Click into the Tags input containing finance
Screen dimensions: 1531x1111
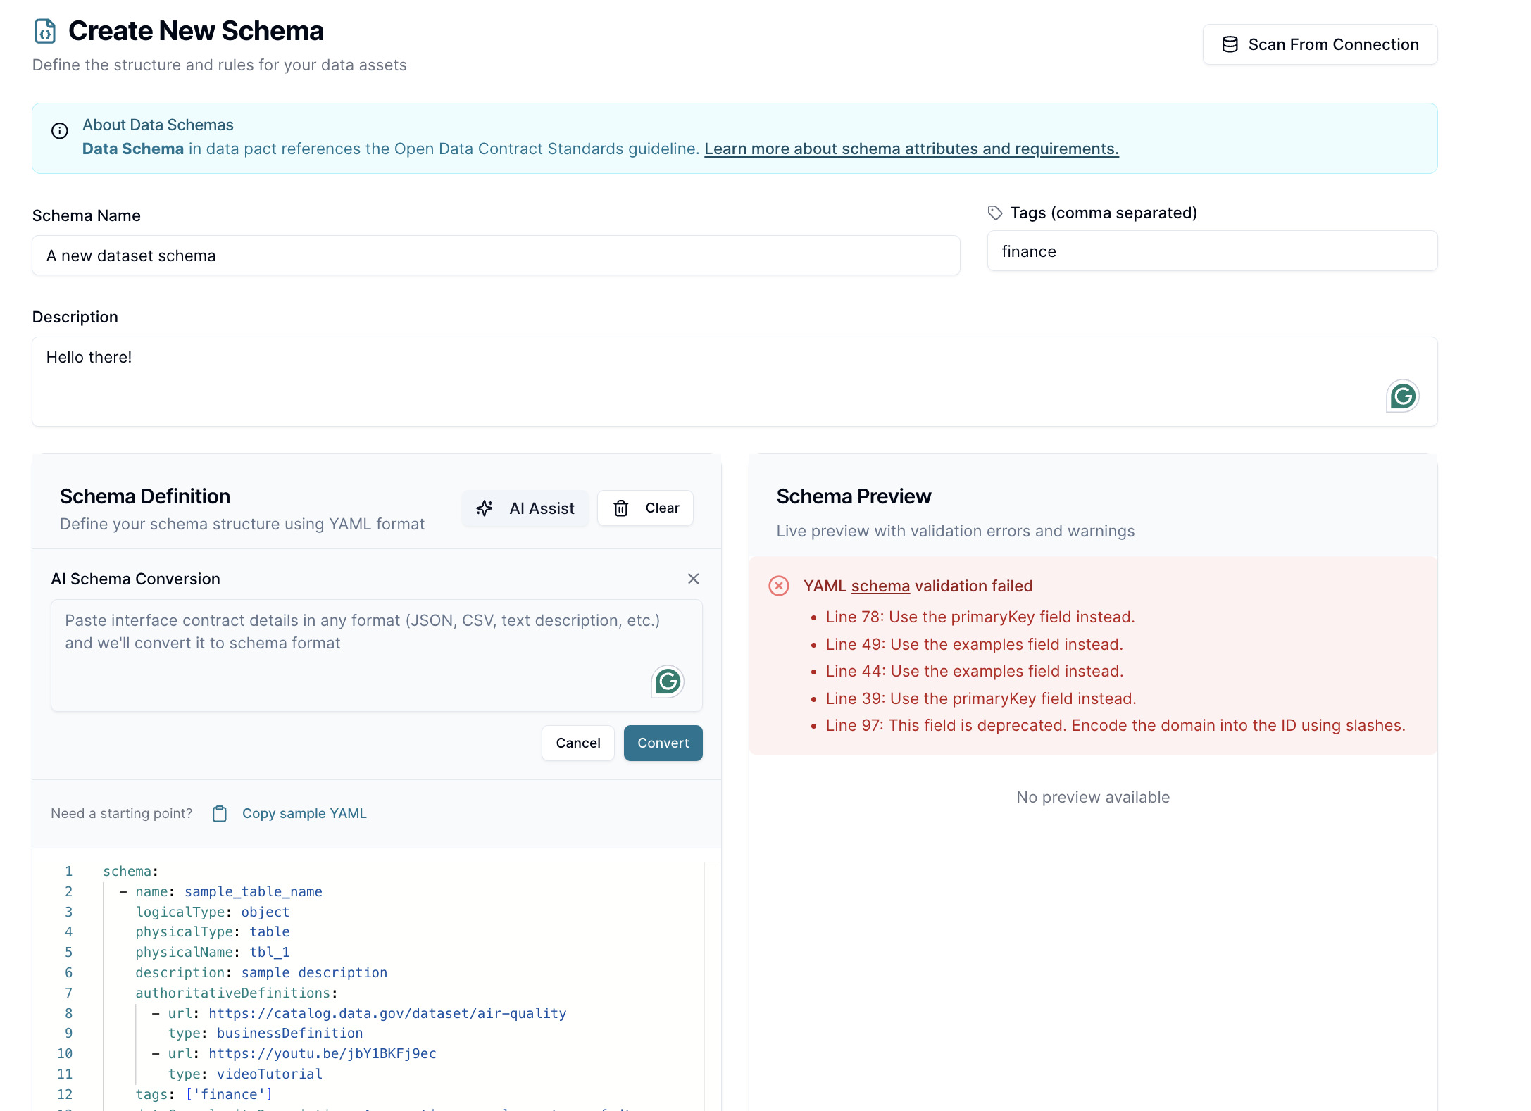(x=1211, y=251)
